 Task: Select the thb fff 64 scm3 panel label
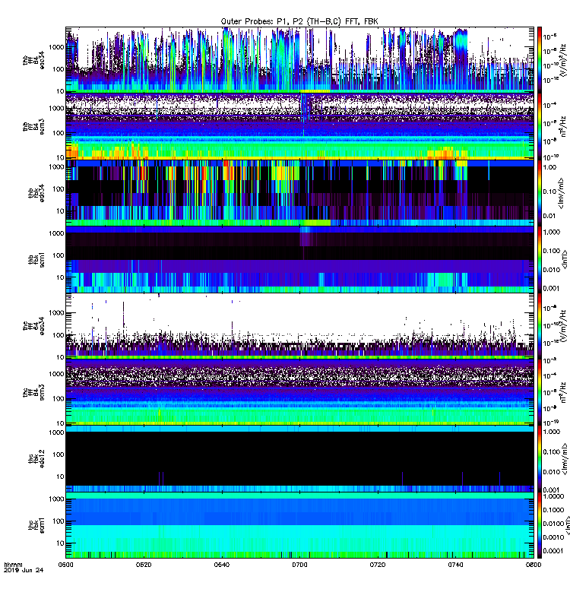[x=33, y=127]
